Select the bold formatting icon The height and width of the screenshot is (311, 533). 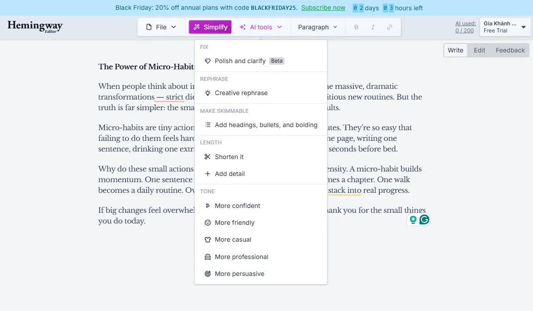click(x=356, y=27)
